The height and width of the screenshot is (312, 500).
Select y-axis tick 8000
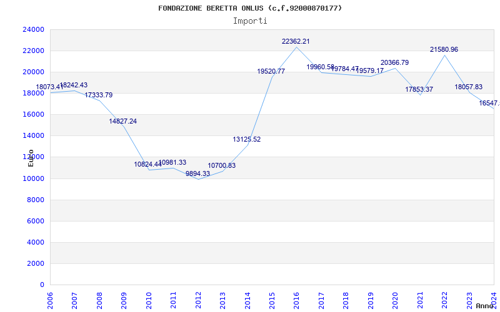pos(36,200)
